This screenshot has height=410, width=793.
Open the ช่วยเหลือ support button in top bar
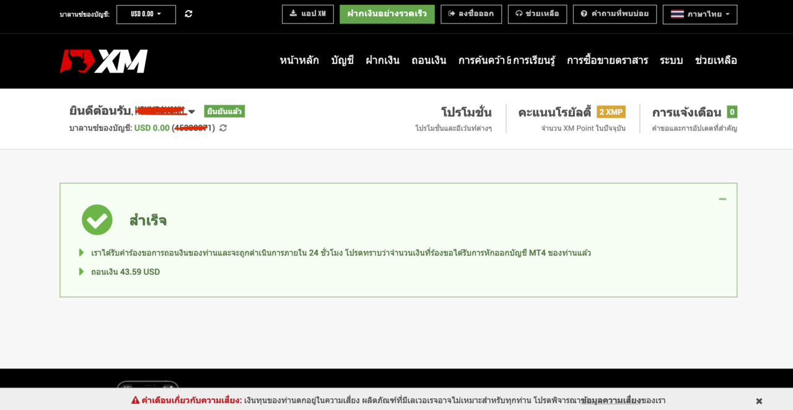537,14
